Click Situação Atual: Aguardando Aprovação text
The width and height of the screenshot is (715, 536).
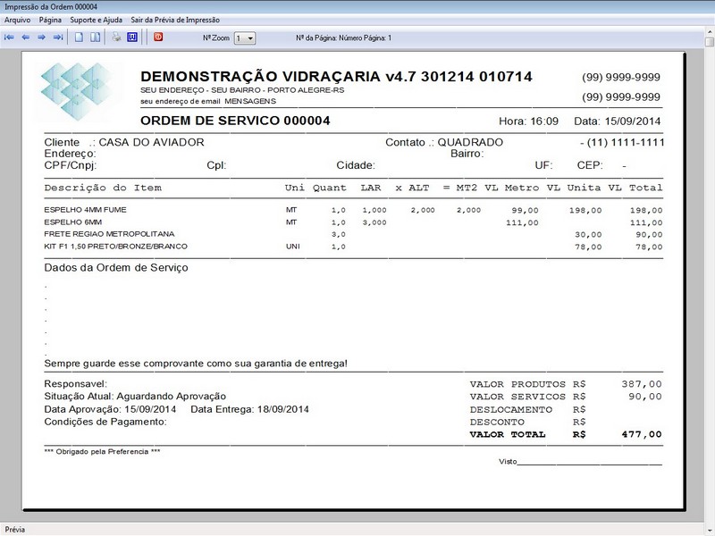tap(135, 397)
